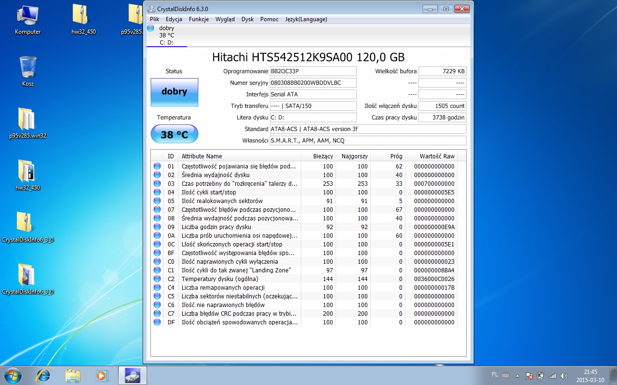This screenshot has height=385, width=617.
Task: Open the Dysk menu
Action: (247, 19)
